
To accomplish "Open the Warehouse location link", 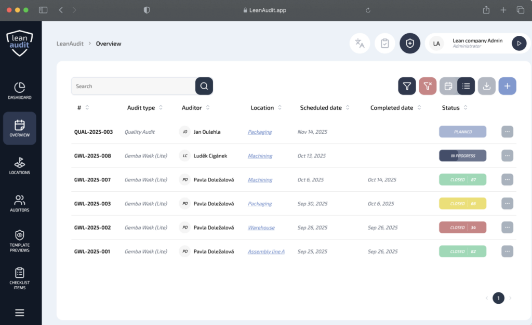I will tap(261, 228).
